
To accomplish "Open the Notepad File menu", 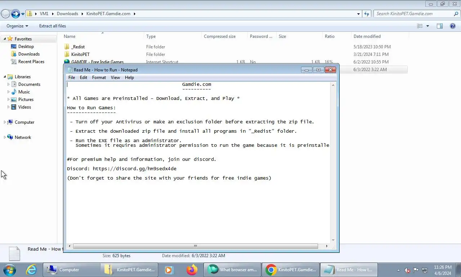I will pyautogui.click(x=72, y=78).
